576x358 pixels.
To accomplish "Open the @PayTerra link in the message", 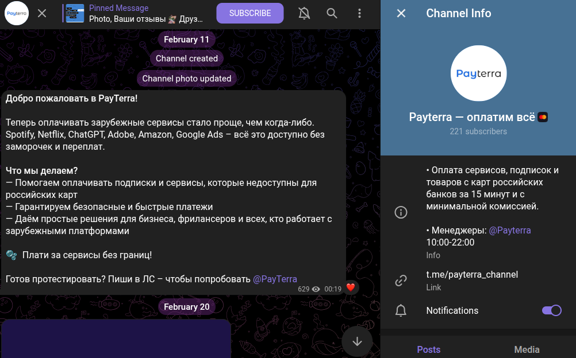I will 276,279.
